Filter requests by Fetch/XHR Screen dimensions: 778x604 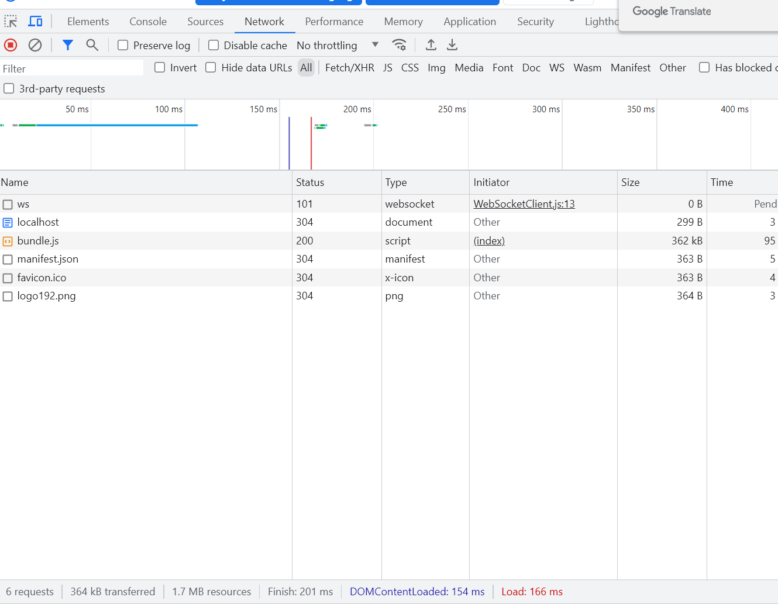coord(350,68)
